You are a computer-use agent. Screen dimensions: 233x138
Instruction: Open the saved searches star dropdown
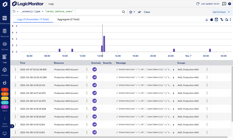pos(132,12)
